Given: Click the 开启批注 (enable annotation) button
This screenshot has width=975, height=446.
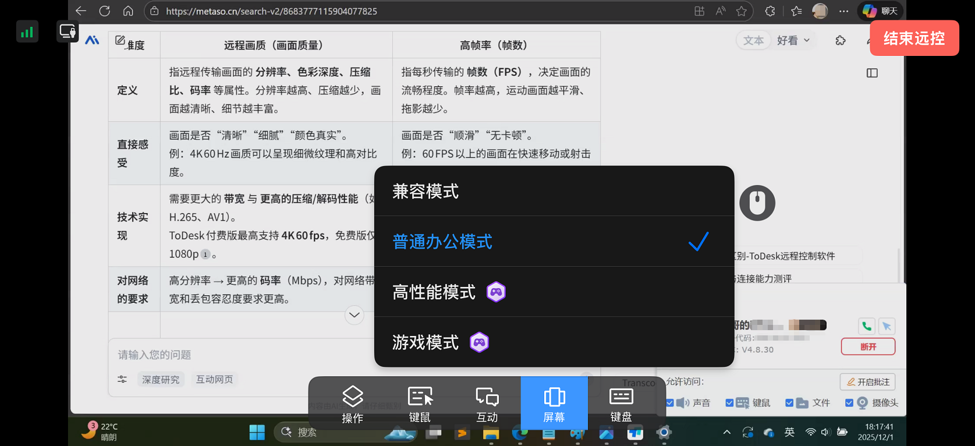Looking at the screenshot, I should point(868,382).
